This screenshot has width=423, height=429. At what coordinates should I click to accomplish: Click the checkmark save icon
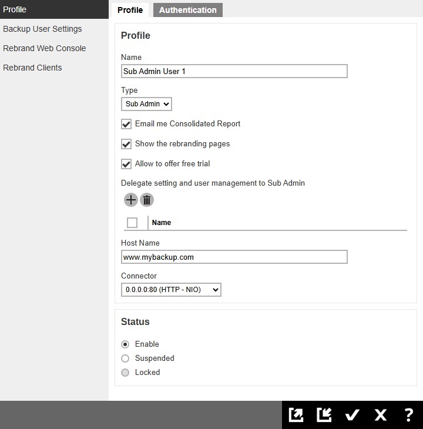click(x=352, y=415)
